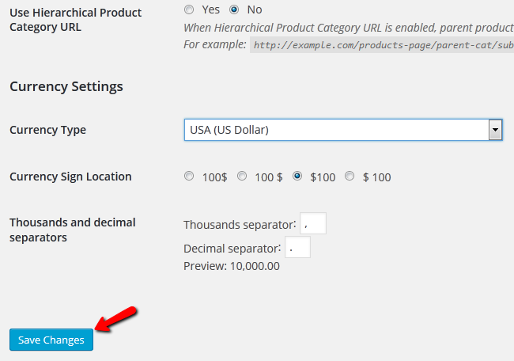514x361 pixels.
Task: Choose the $100 currency sign location
Action: coord(297,177)
